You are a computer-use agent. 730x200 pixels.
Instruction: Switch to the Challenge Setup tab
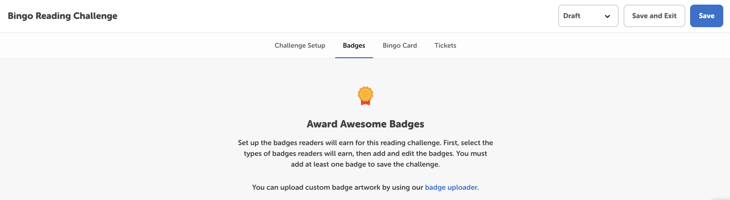[300, 45]
